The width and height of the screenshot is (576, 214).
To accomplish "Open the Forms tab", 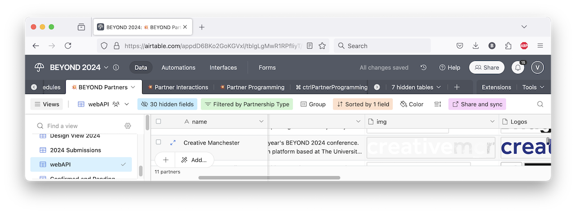I will (267, 68).
